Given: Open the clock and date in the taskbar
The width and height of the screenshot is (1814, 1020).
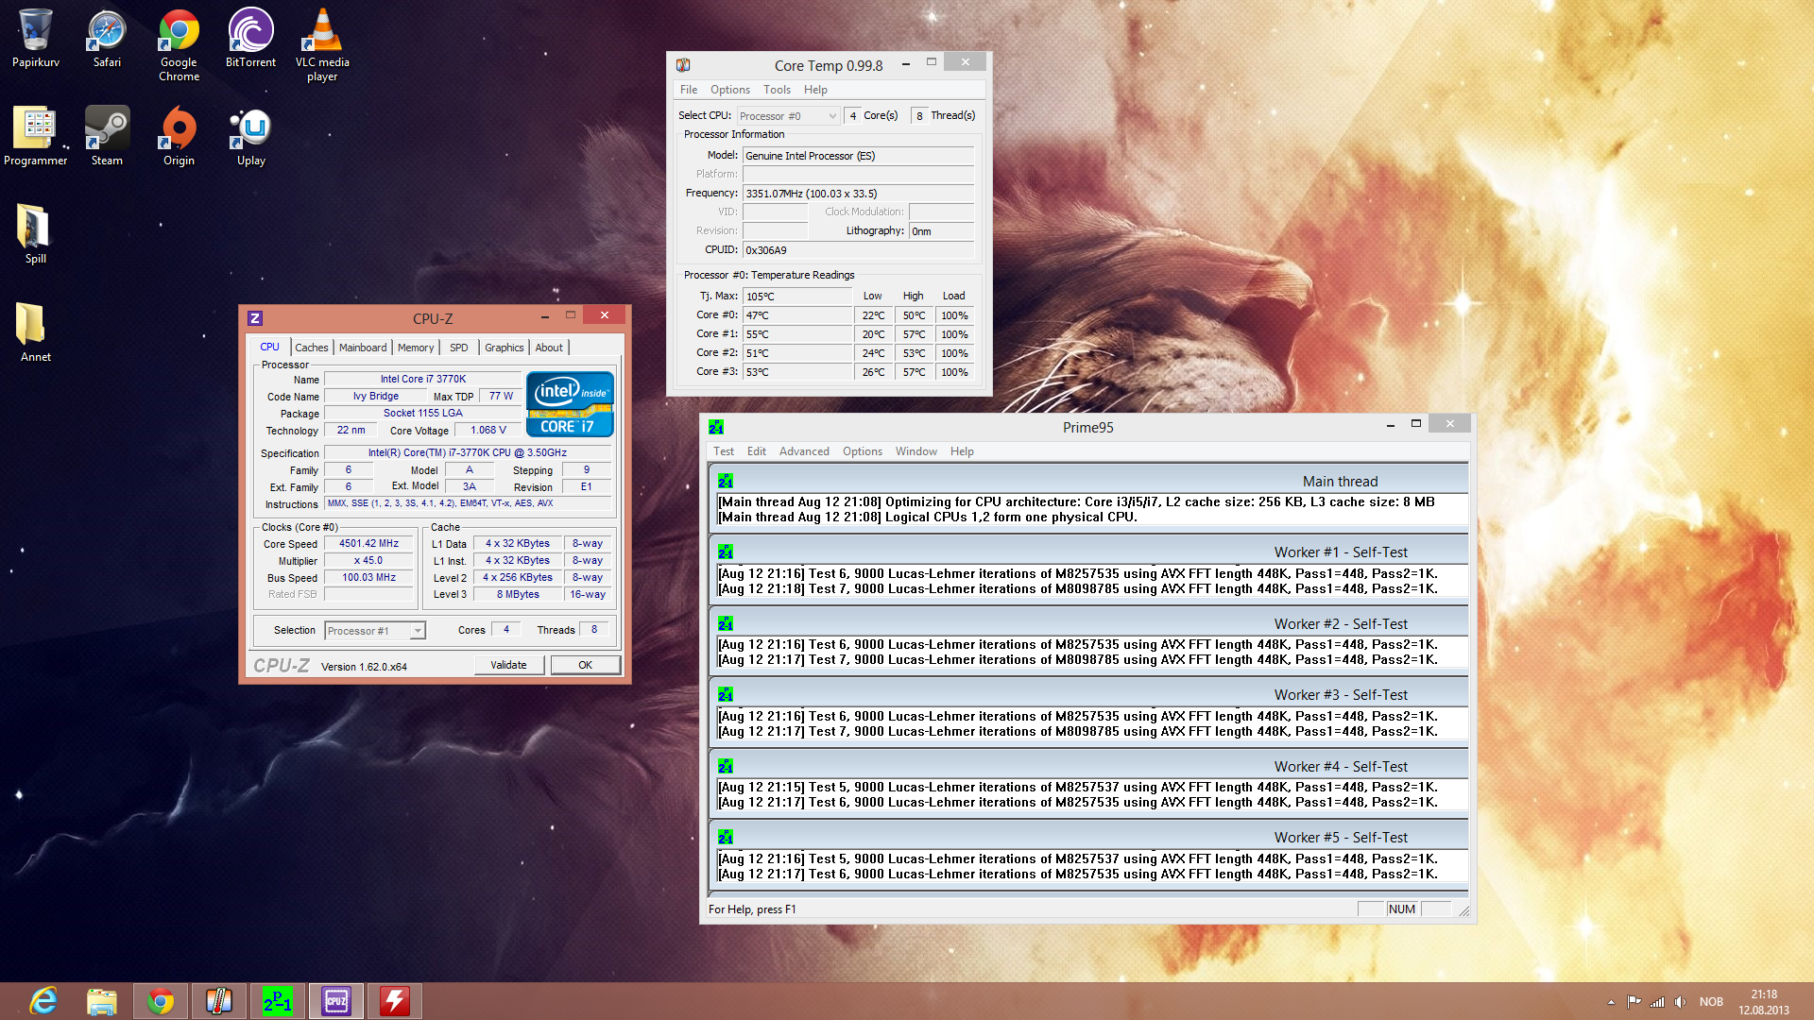Looking at the screenshot, I should (x=1764, y=1002).
